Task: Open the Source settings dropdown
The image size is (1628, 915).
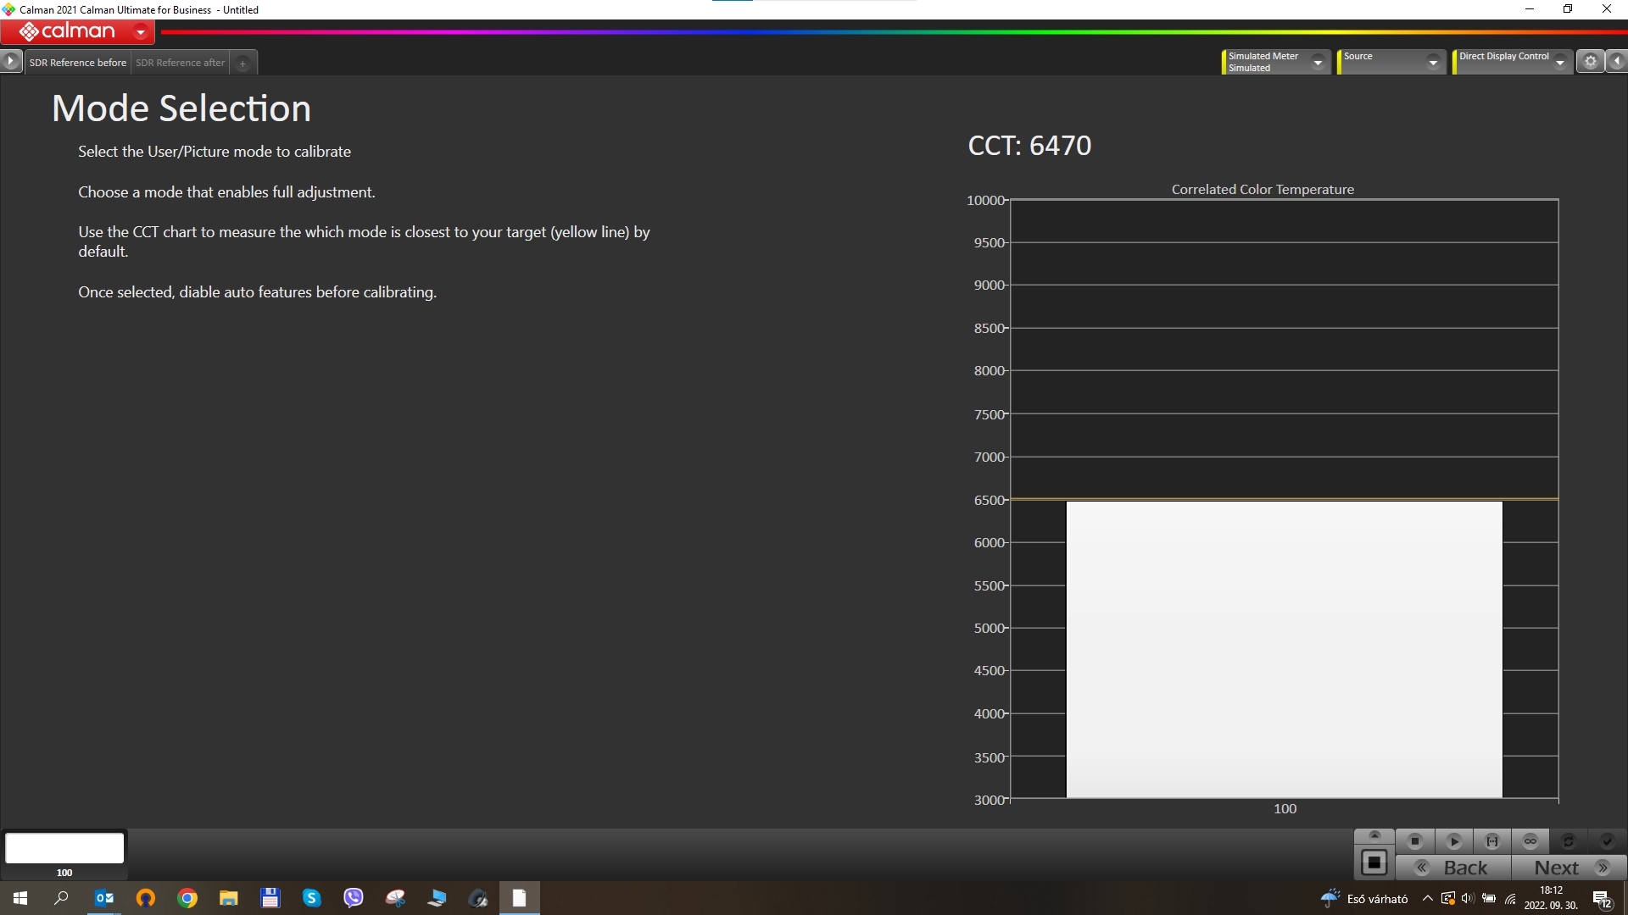Action: (1433, 62)
